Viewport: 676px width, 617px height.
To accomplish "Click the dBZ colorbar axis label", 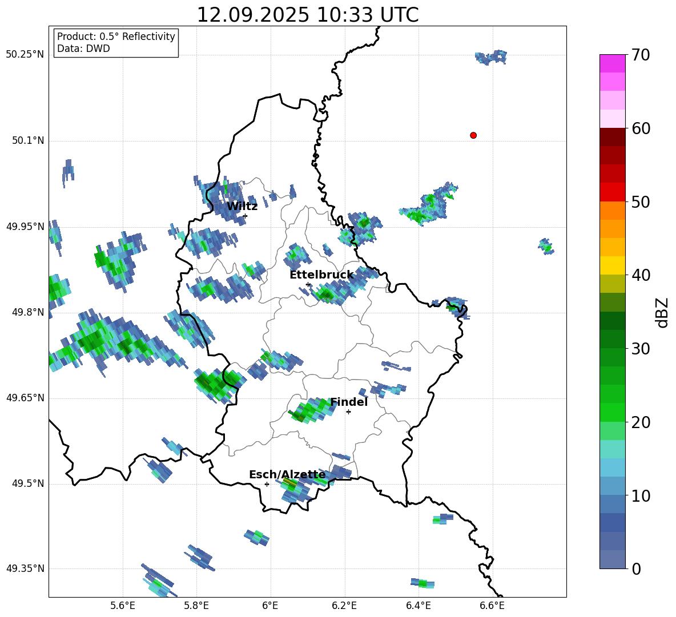I will 662,312.
